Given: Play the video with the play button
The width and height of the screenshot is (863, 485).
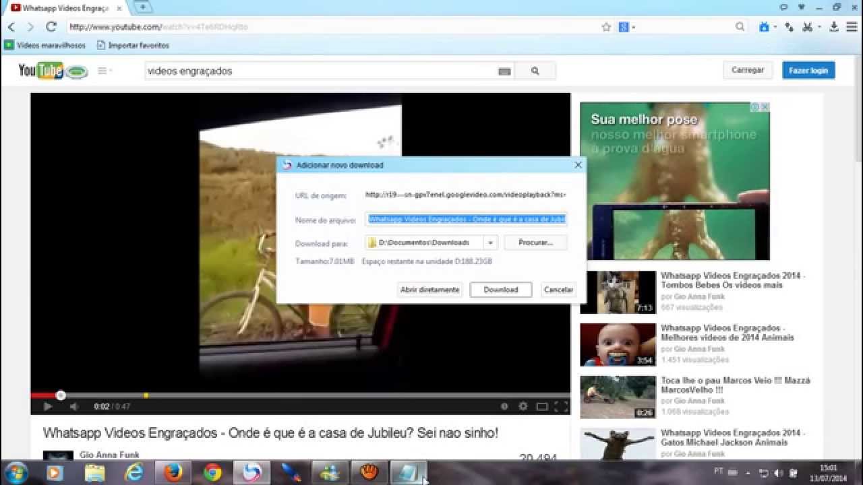Looking at the screenshot, I should (48, 406).
